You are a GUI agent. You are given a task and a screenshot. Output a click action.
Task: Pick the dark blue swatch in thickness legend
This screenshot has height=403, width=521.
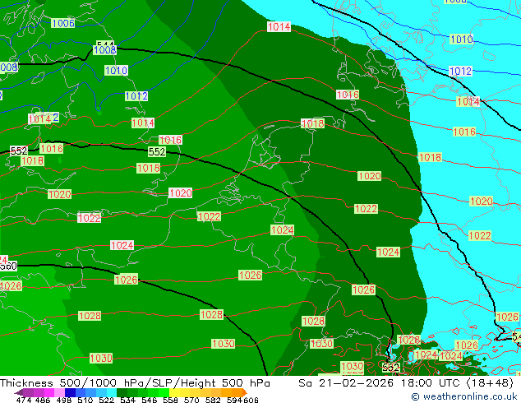(x=70, y=392)
